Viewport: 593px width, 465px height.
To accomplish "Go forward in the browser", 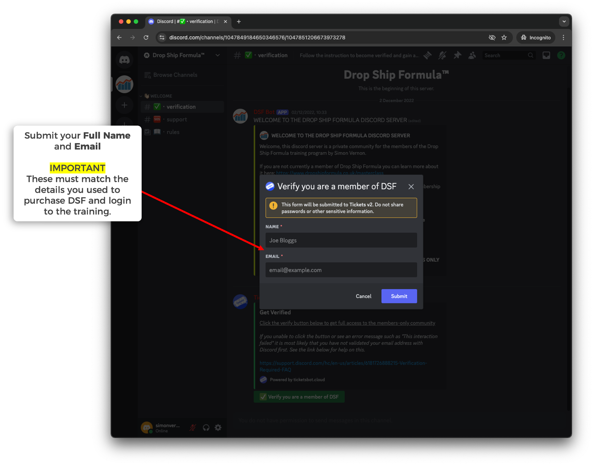I will (133, 37).
